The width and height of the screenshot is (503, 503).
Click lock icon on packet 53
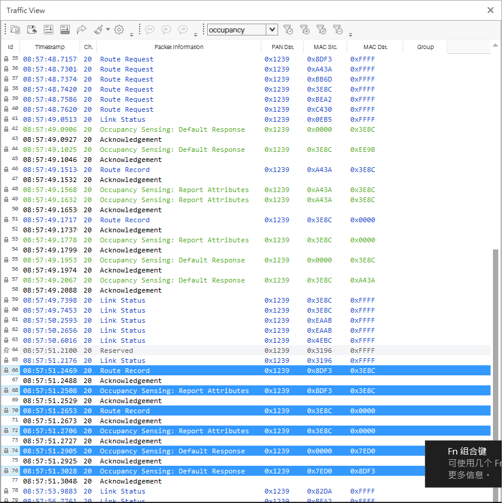point(6,240)
